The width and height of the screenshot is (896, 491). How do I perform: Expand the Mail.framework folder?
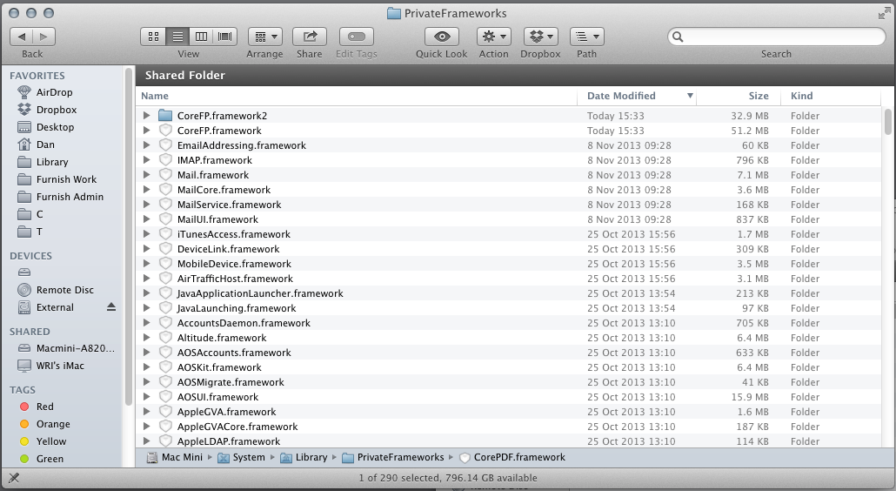[x=146, y=175]
